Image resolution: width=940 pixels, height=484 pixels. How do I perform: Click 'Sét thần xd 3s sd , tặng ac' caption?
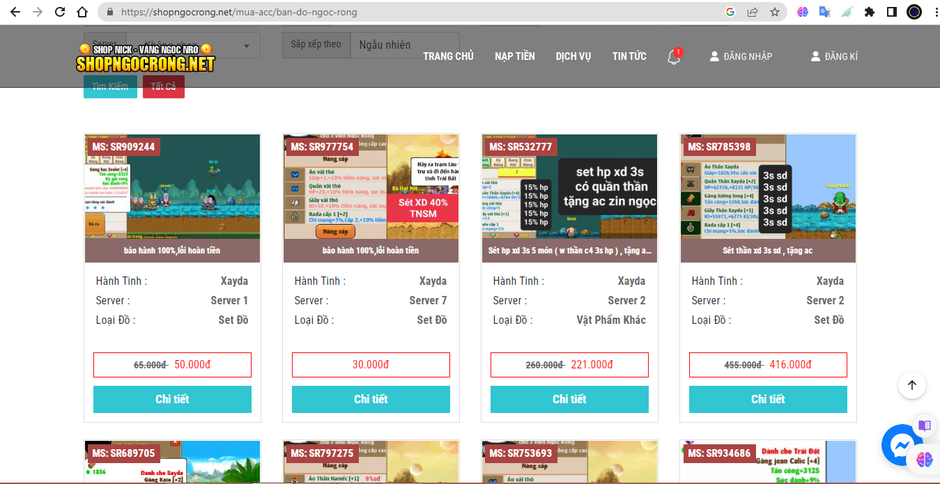click(768, 251)
